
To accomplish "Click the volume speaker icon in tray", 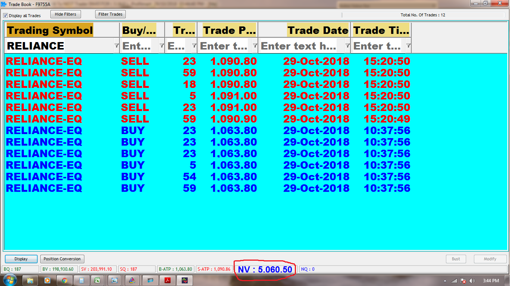I will [x=472, y=281].
